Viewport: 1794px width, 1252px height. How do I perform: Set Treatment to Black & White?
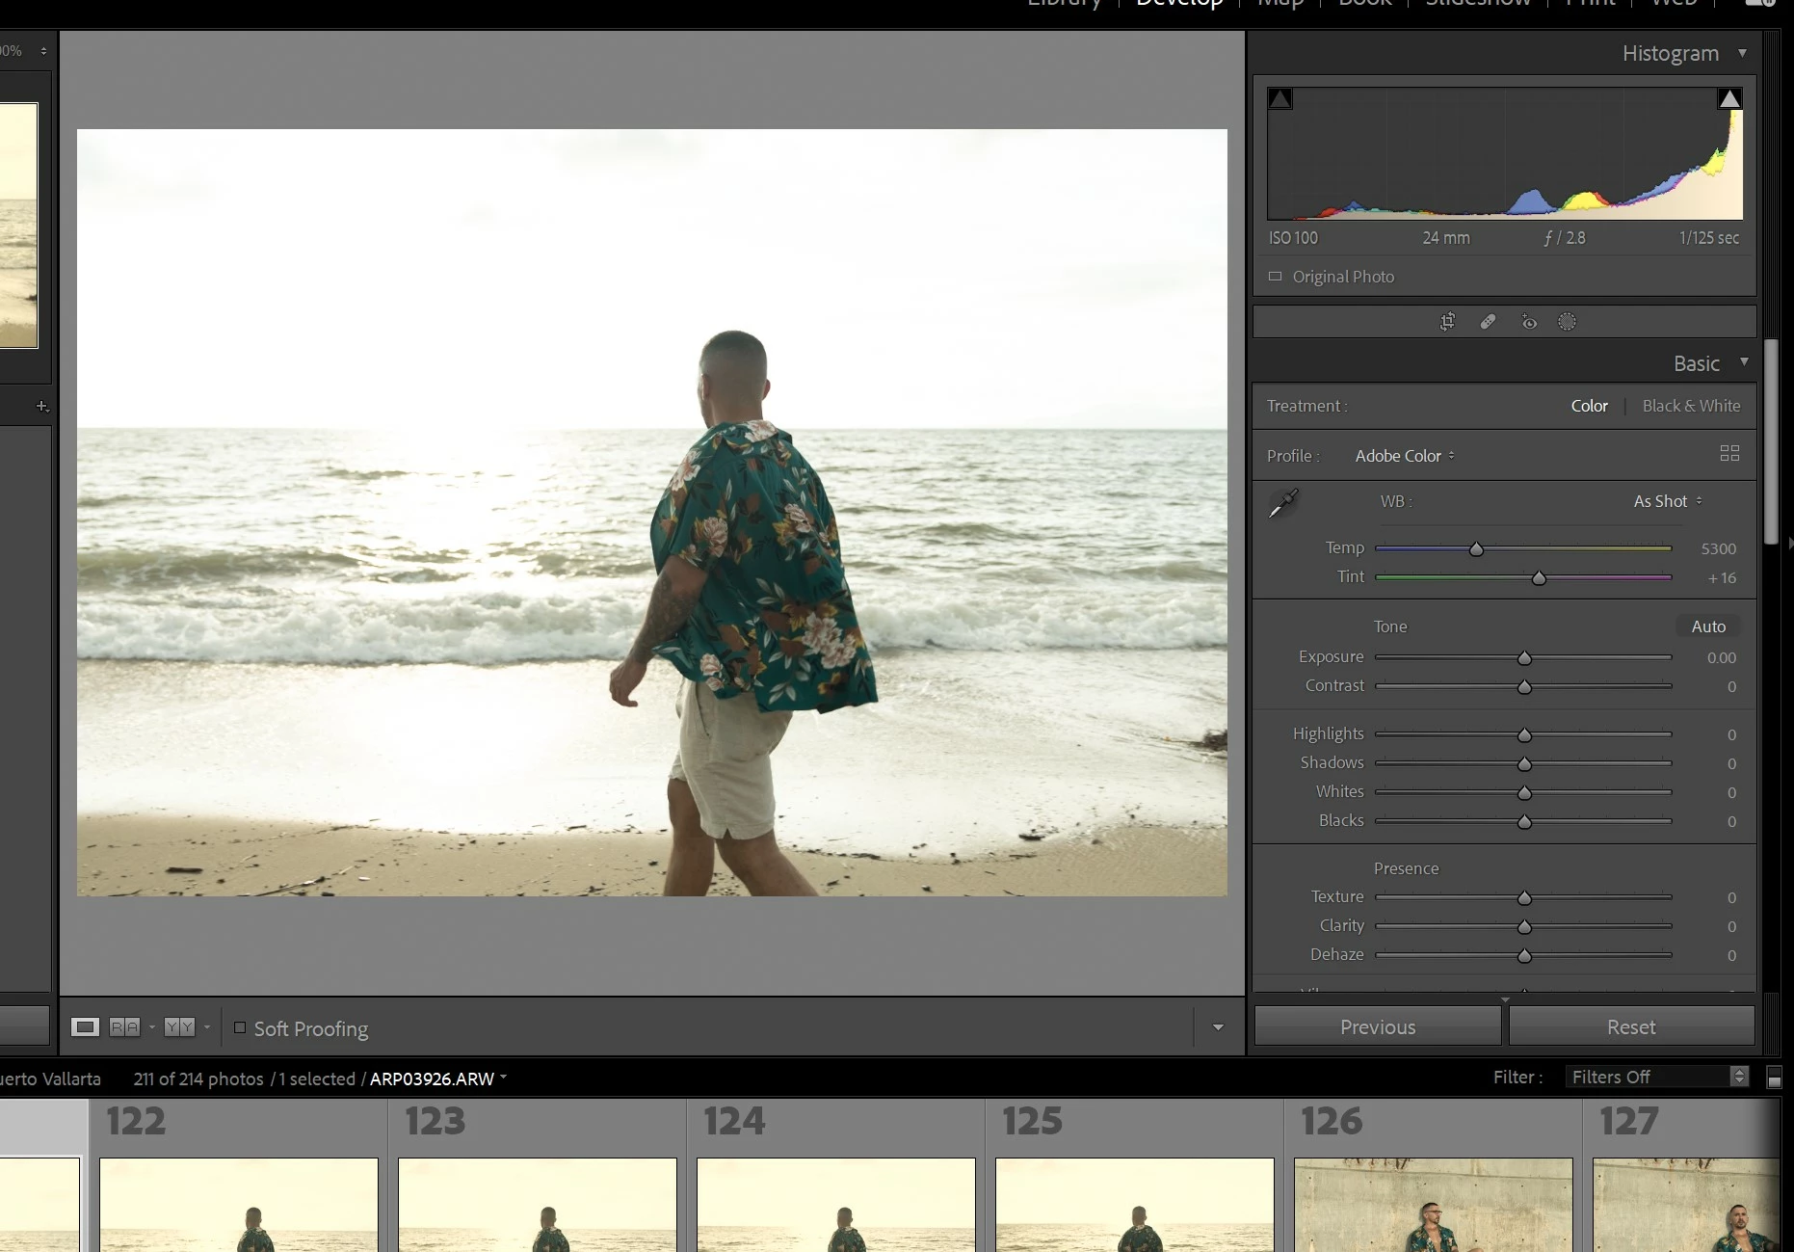[1691, 406]
